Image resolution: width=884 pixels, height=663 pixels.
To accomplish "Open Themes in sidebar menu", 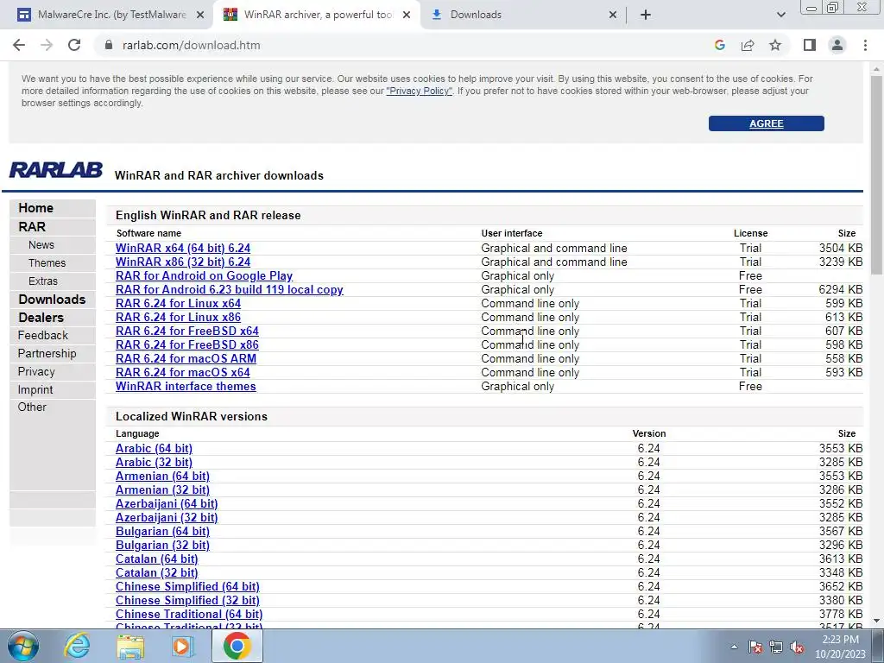I will pyautogui.click(x=47, y=262).
